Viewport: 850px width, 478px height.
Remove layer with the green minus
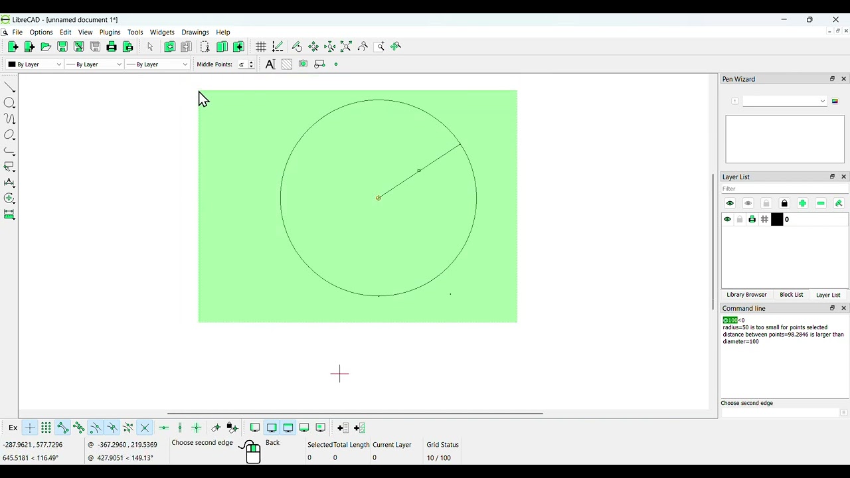[821, 204]
